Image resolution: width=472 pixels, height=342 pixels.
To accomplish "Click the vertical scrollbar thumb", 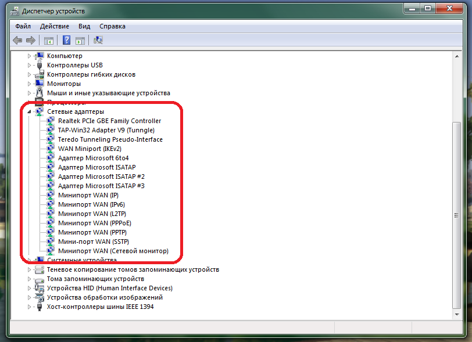I will [457, 215].
